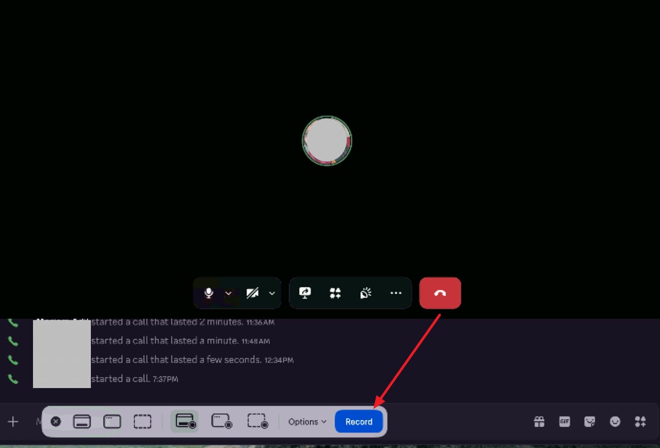
Task: Select Record Selected Portion mode
Action: click(x=257, y=422)
